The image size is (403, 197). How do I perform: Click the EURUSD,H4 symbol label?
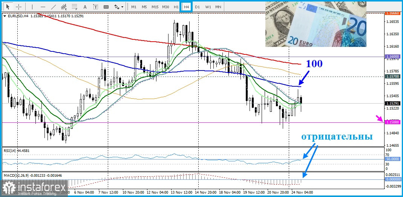(x=18, y=16)
